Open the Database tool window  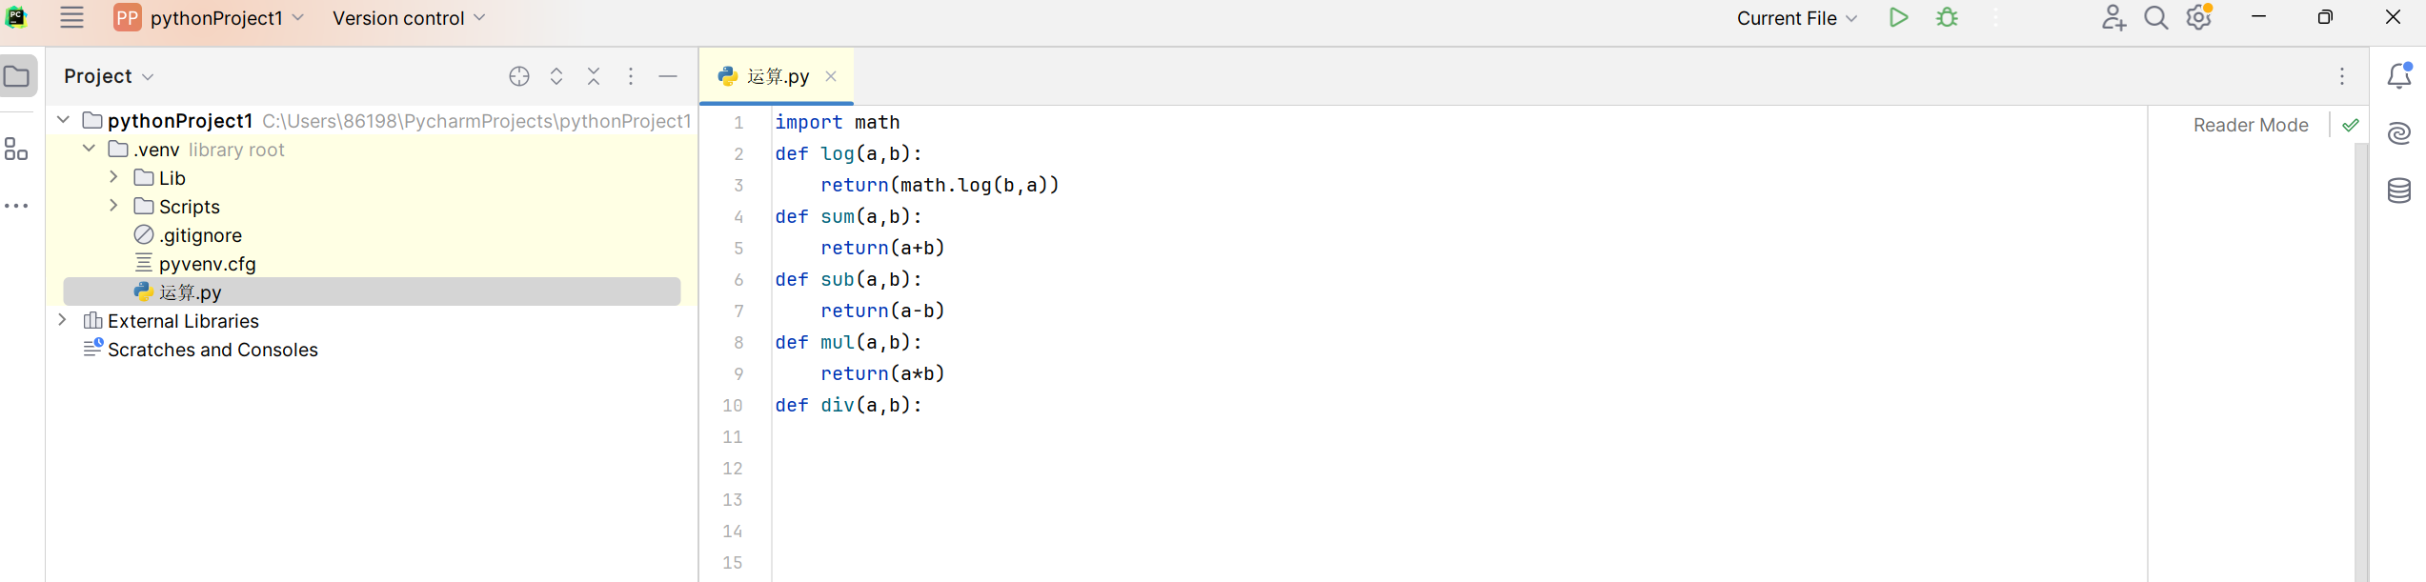click(2399, 191)
